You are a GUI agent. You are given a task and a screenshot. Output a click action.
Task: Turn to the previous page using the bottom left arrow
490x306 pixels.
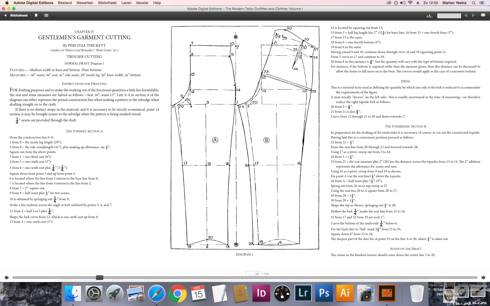point(7,277)
